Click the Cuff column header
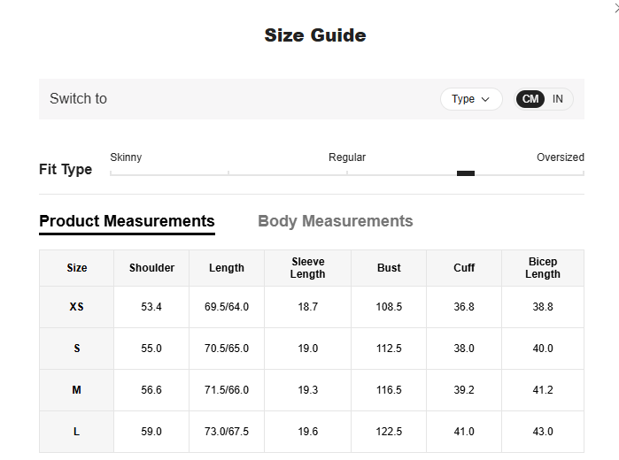The width and height of the screenshot is (619, 460). pos(464,268)
